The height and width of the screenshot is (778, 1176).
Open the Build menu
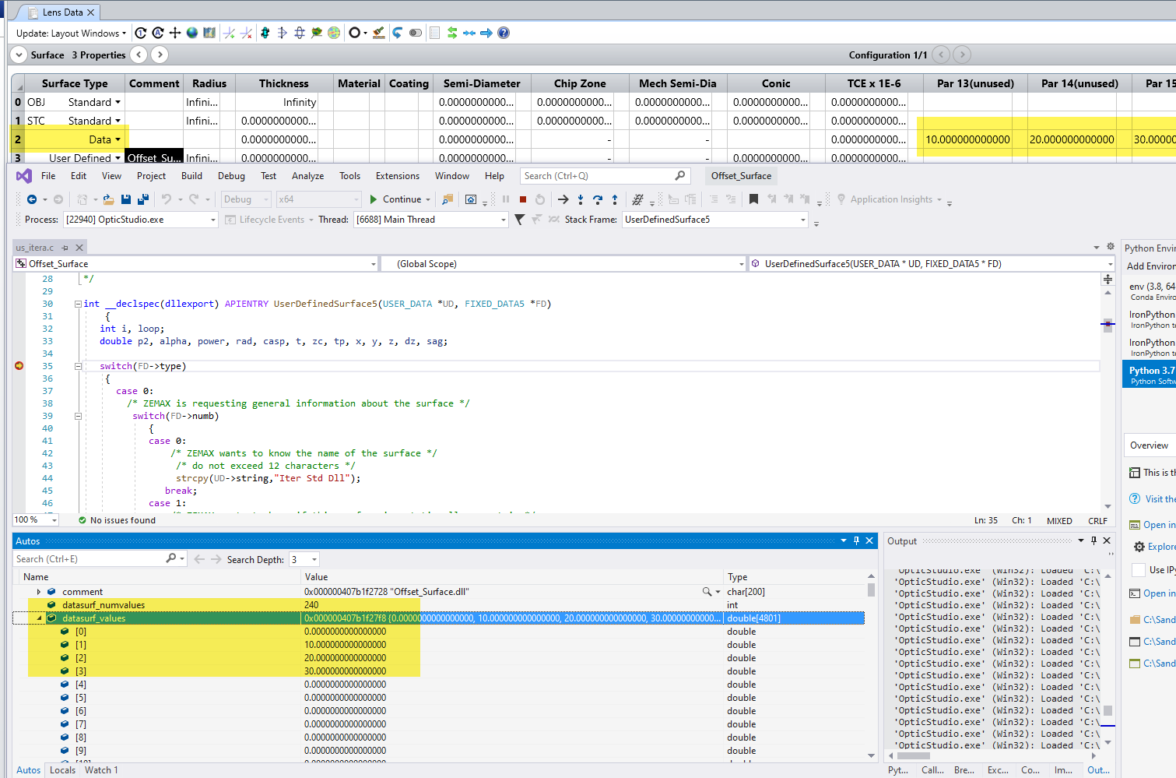click(191, 176)
